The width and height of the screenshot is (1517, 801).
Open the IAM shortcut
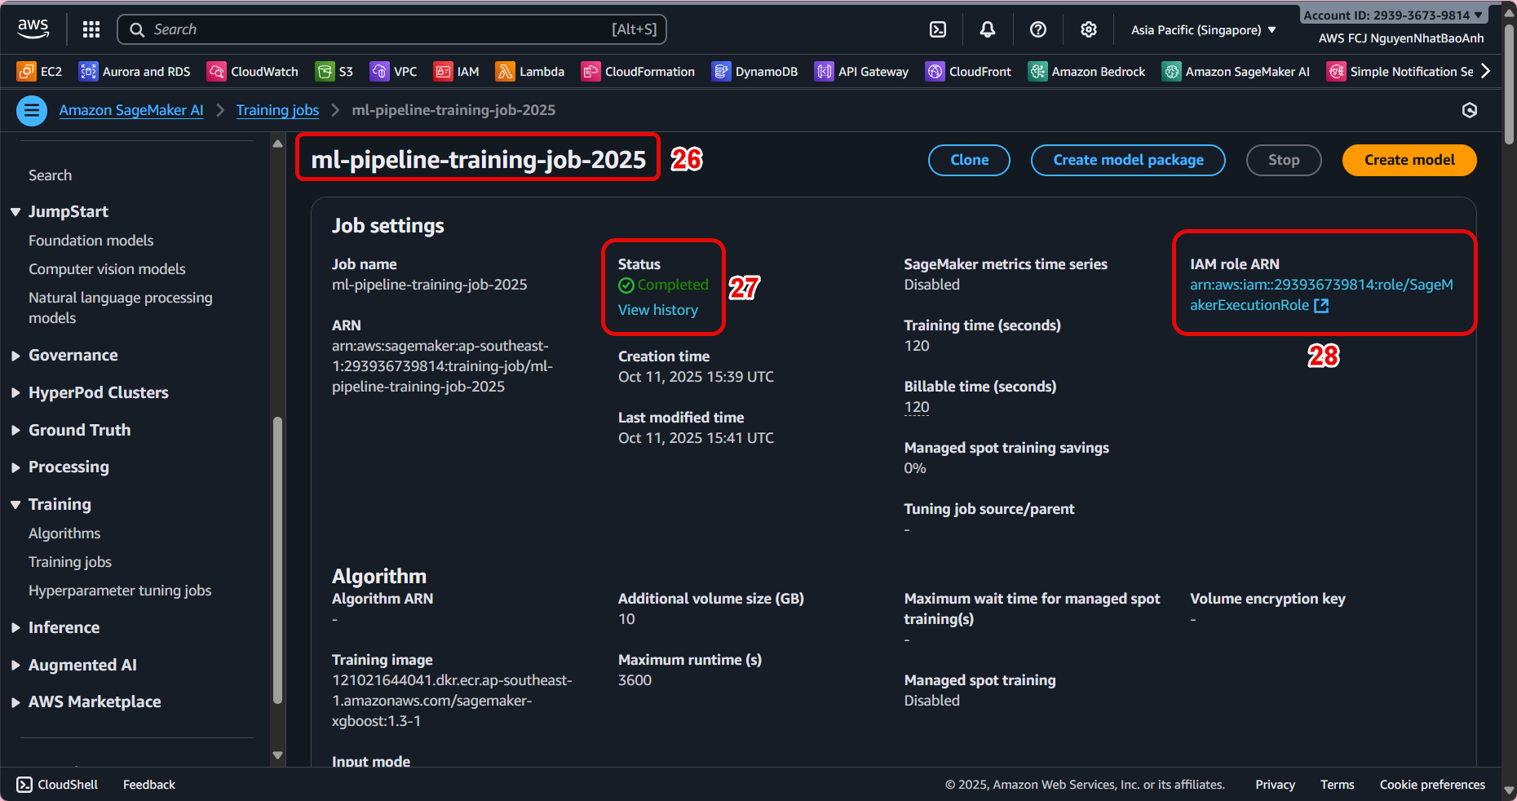[x=457, y=72]
